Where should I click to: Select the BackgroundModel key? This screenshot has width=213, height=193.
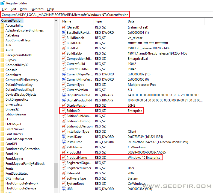click(19, 55)
